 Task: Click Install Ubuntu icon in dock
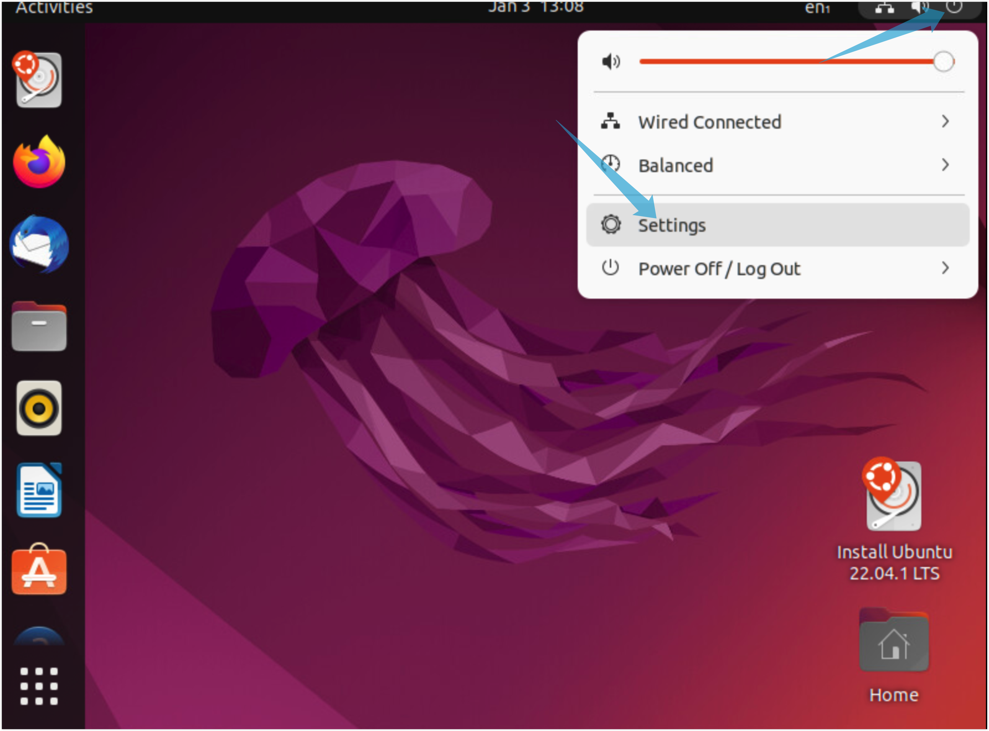pos(39,80)
